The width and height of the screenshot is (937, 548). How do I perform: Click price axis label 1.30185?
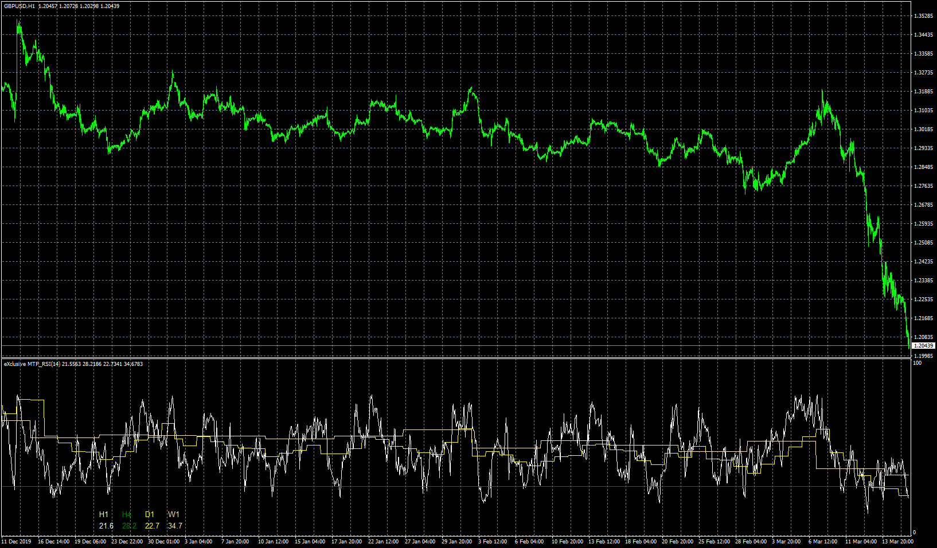pos(922,129)
